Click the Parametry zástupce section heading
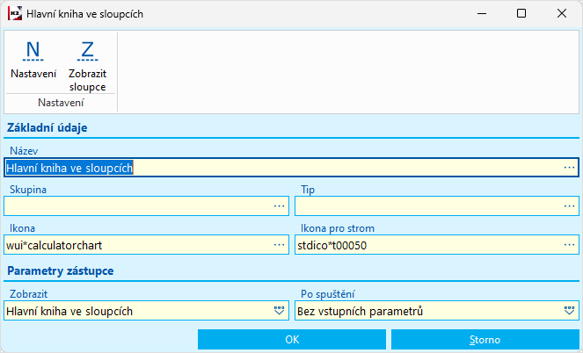The image size is (583, 353). 60,271
